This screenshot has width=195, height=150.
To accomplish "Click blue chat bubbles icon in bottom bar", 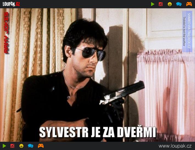I will pyautogui.click(x=30, y=146).
